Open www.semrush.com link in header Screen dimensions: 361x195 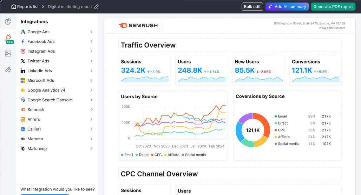click(332, 28)
